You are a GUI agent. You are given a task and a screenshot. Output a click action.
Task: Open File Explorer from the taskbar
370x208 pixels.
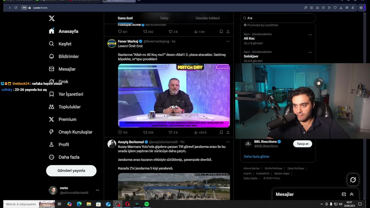point(89,204)
